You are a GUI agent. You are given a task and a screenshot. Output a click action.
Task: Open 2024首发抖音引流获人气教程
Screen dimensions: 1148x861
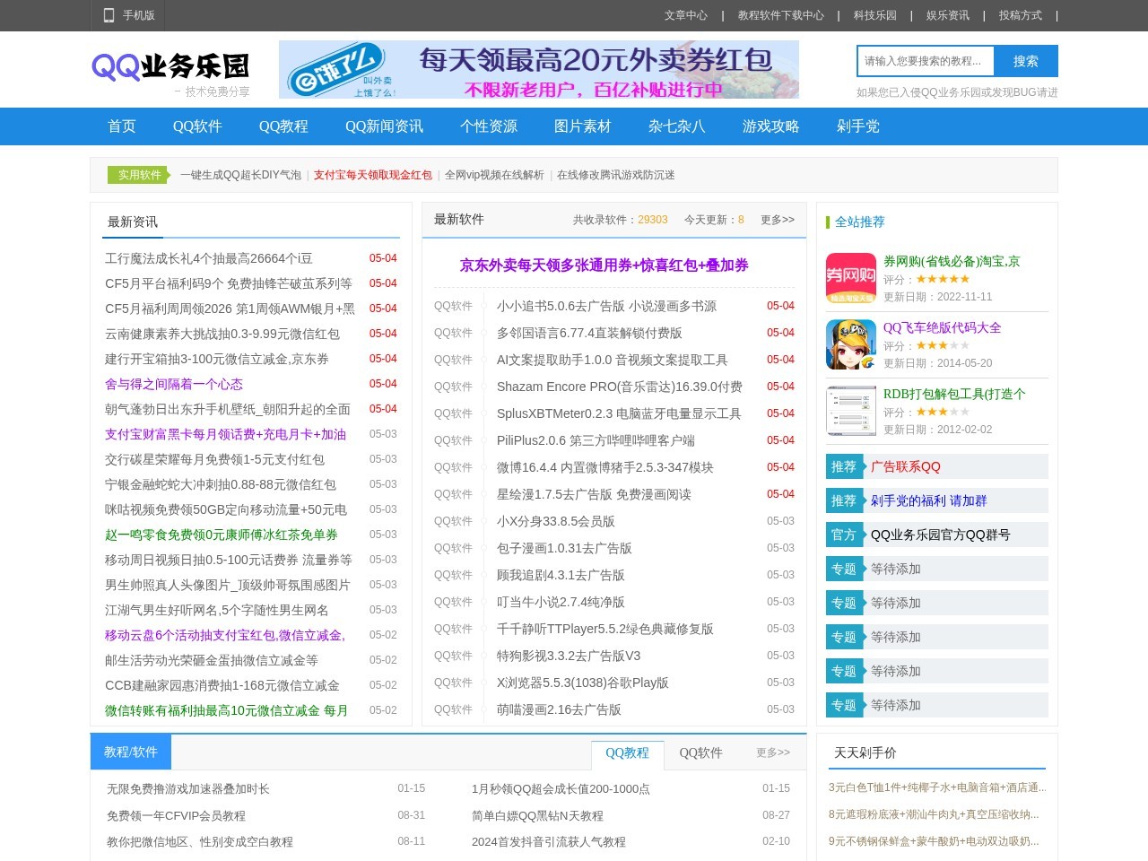click(549, 842)
